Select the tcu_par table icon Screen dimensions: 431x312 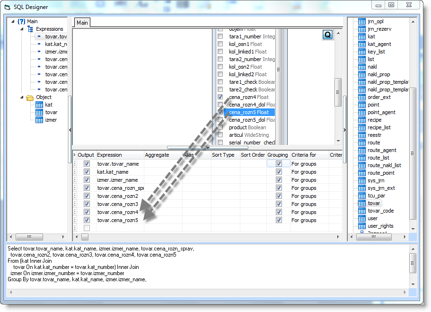pos(362,196)
